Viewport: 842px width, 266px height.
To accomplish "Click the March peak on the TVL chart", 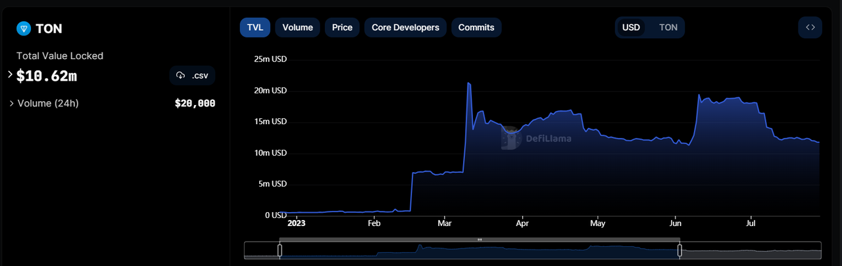I will pos(468,83).
